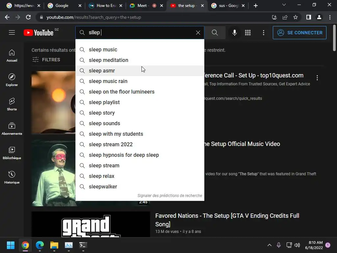This screenshot has width=337, height=253.
Task: Click in the YouTube search input field
Action: tap(140, 33)
